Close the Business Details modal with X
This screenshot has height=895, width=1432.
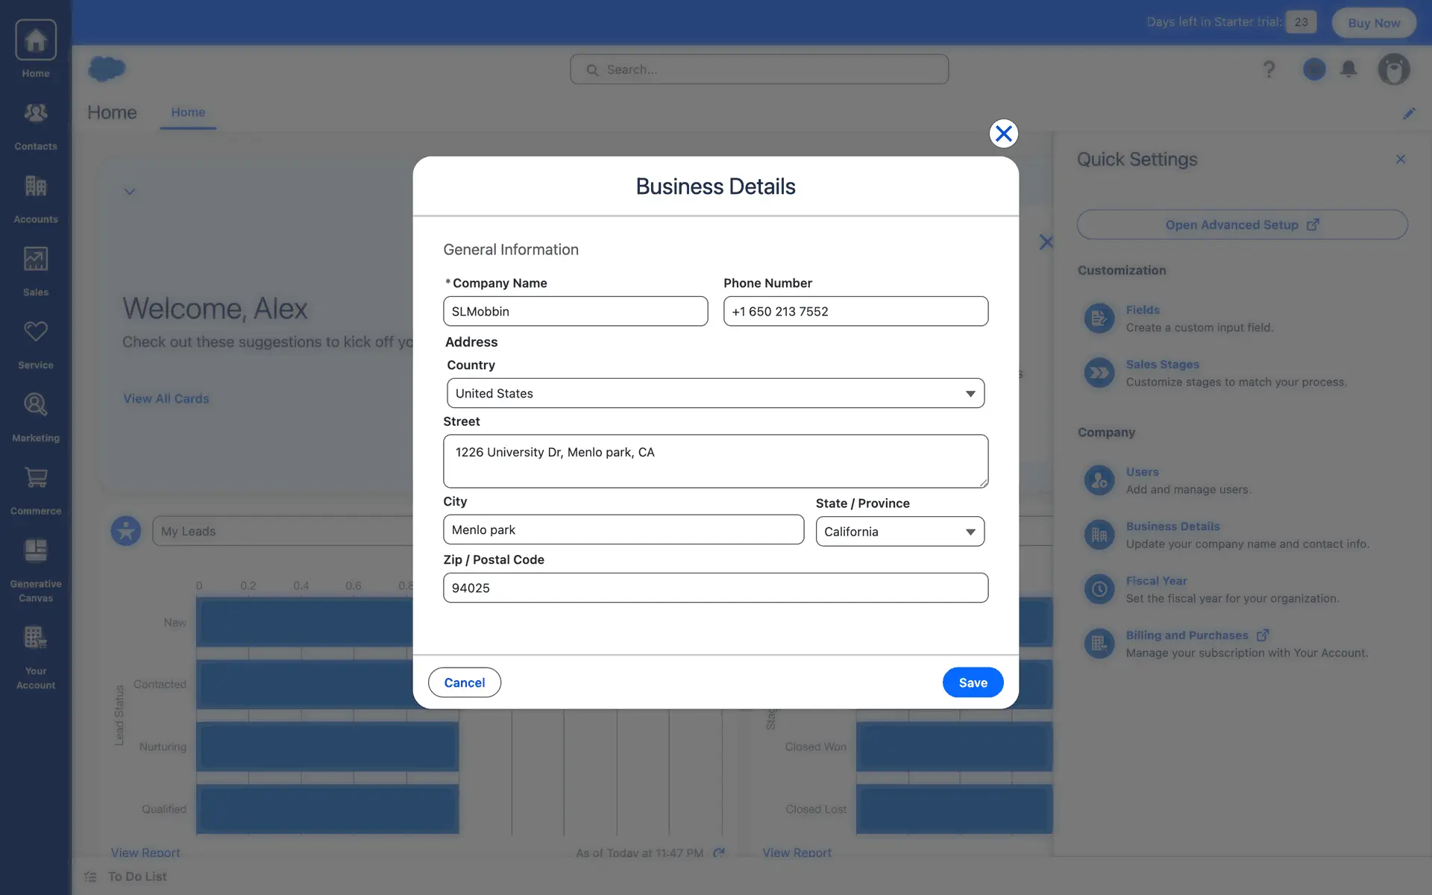coord(1003,134)
